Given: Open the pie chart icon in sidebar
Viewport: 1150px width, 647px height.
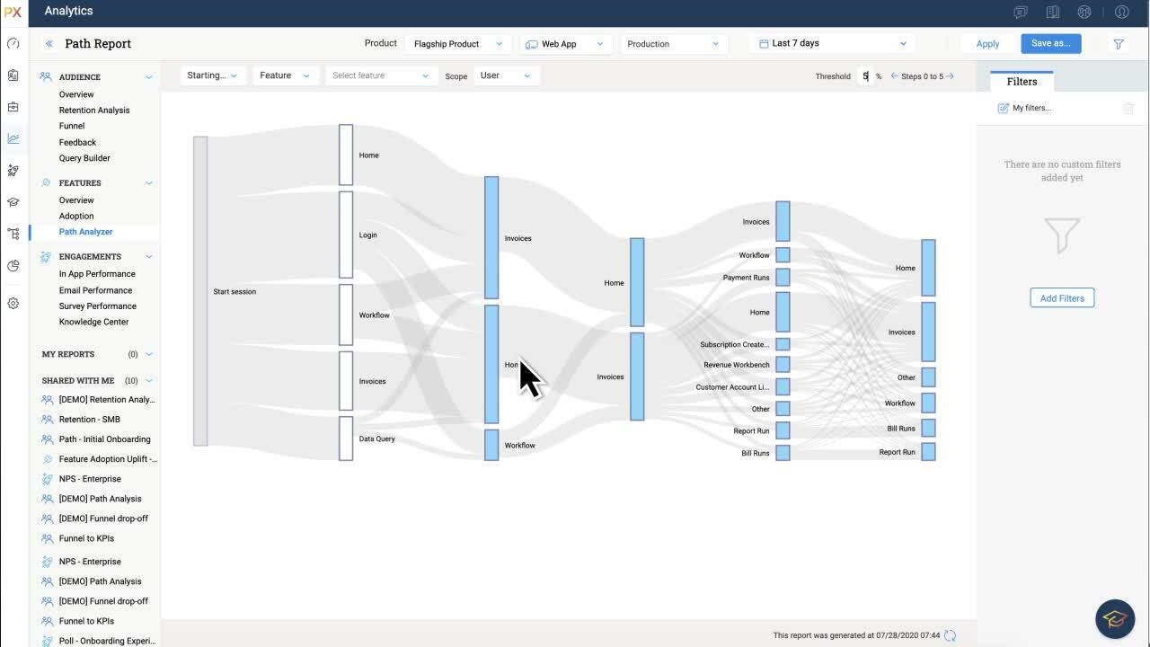Looking at the screenshot, I should pos(13,266).
